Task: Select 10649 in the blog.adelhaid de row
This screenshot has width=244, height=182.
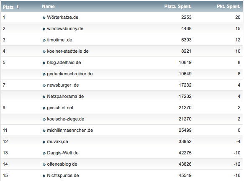Action: click(185, 62)
